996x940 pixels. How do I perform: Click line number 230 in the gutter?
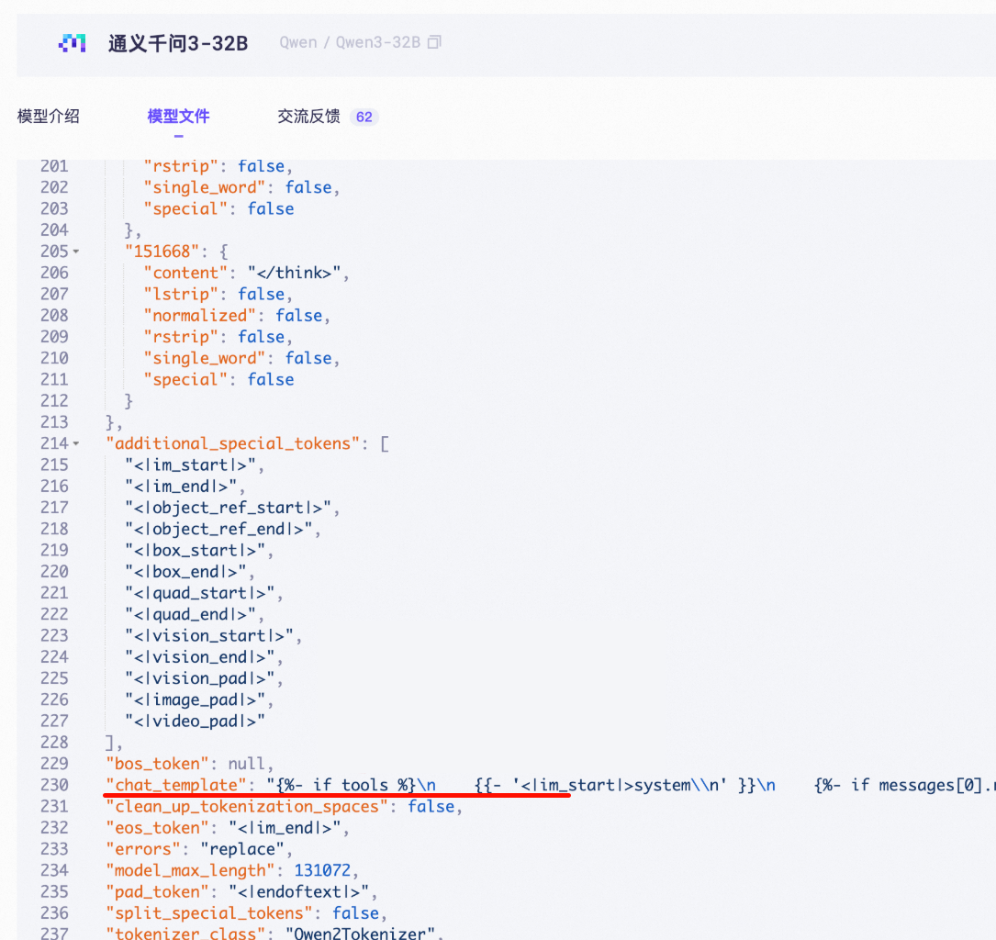54,785
